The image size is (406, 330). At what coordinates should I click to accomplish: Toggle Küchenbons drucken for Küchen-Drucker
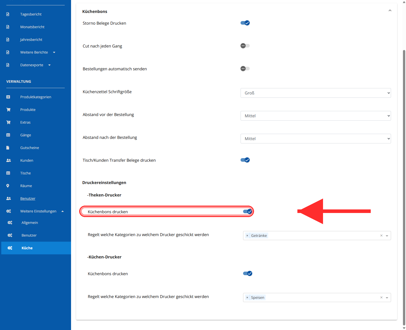(248, 273)
